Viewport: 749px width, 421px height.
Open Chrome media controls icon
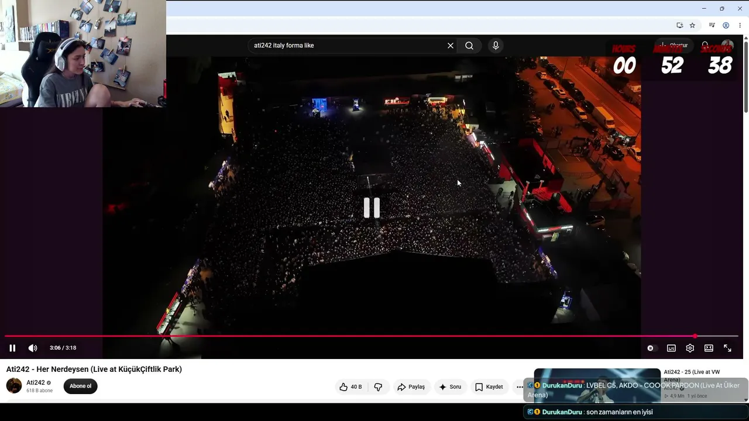coord(712,25)
